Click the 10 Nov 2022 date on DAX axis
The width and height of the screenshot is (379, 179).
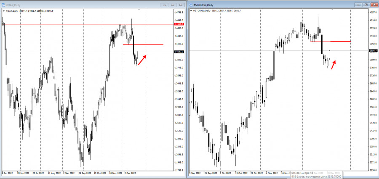tap(116, 173)
